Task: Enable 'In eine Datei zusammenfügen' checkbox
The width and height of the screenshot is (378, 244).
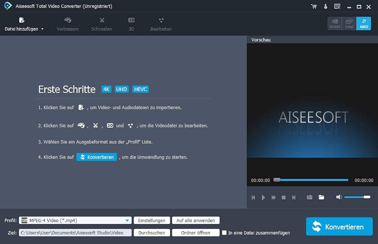Action: (224, 233)
